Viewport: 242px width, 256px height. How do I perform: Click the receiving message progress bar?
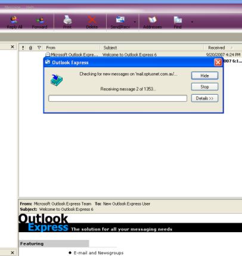pos(117,98)
